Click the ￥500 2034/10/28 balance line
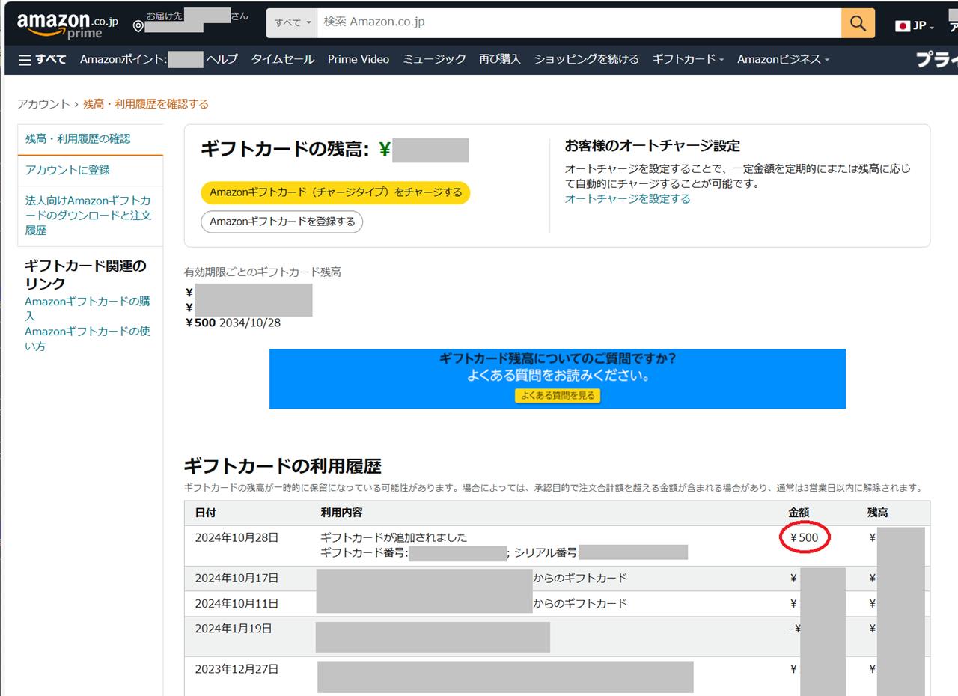The height and width of the screenshot is (696, 958). (x=233, y=323)
